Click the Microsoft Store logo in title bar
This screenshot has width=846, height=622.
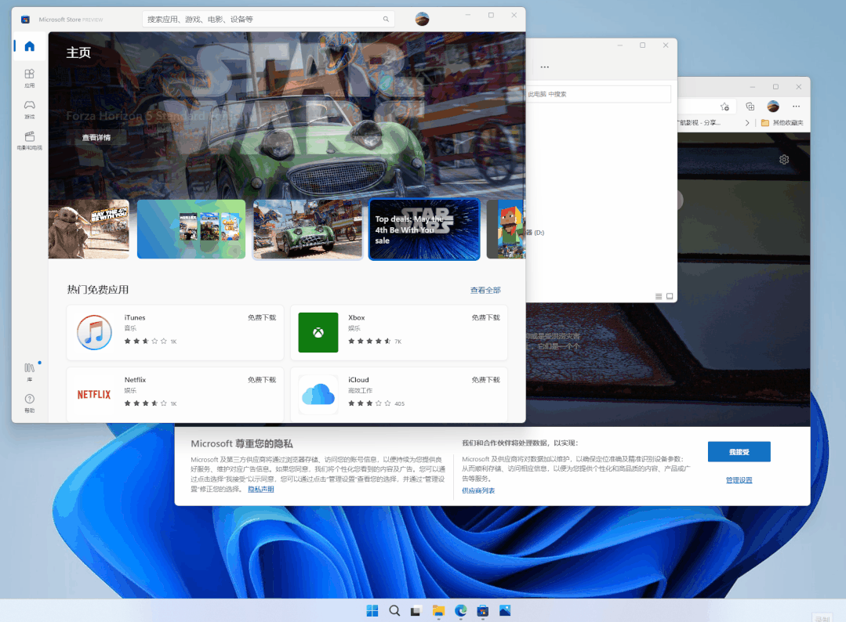coord(25,20)
